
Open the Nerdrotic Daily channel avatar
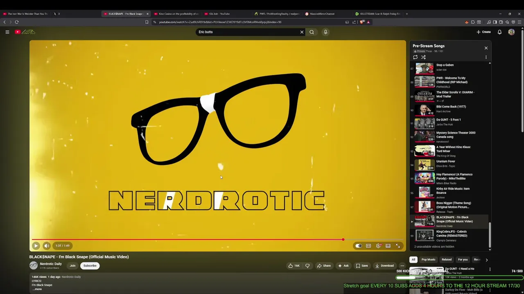(34, 265)
